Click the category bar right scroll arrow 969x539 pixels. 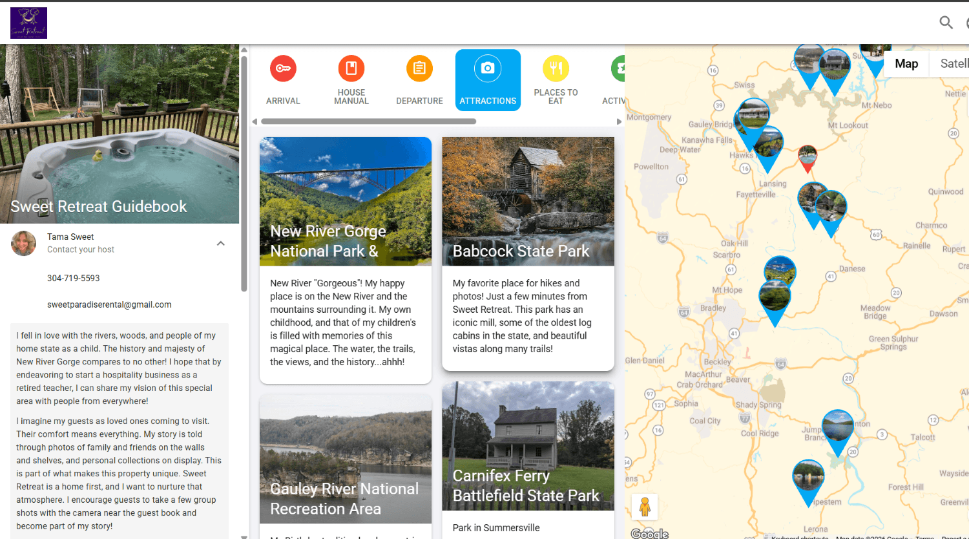(x=620, y=122)
